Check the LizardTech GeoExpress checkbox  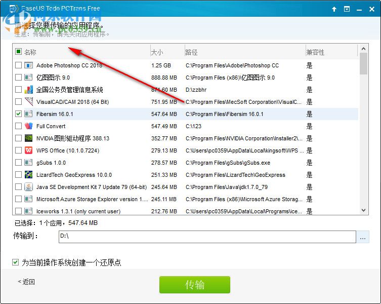click(x=18, y=174)
